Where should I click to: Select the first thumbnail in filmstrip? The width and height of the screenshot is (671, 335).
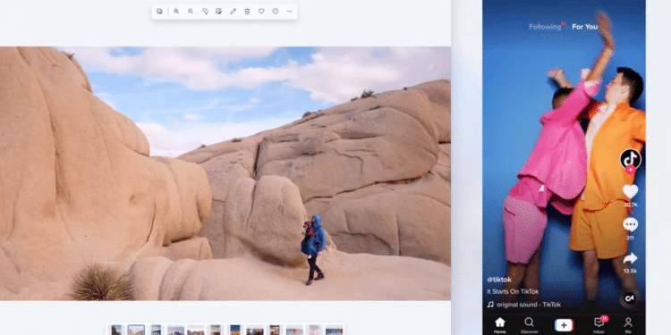[116, 331]
